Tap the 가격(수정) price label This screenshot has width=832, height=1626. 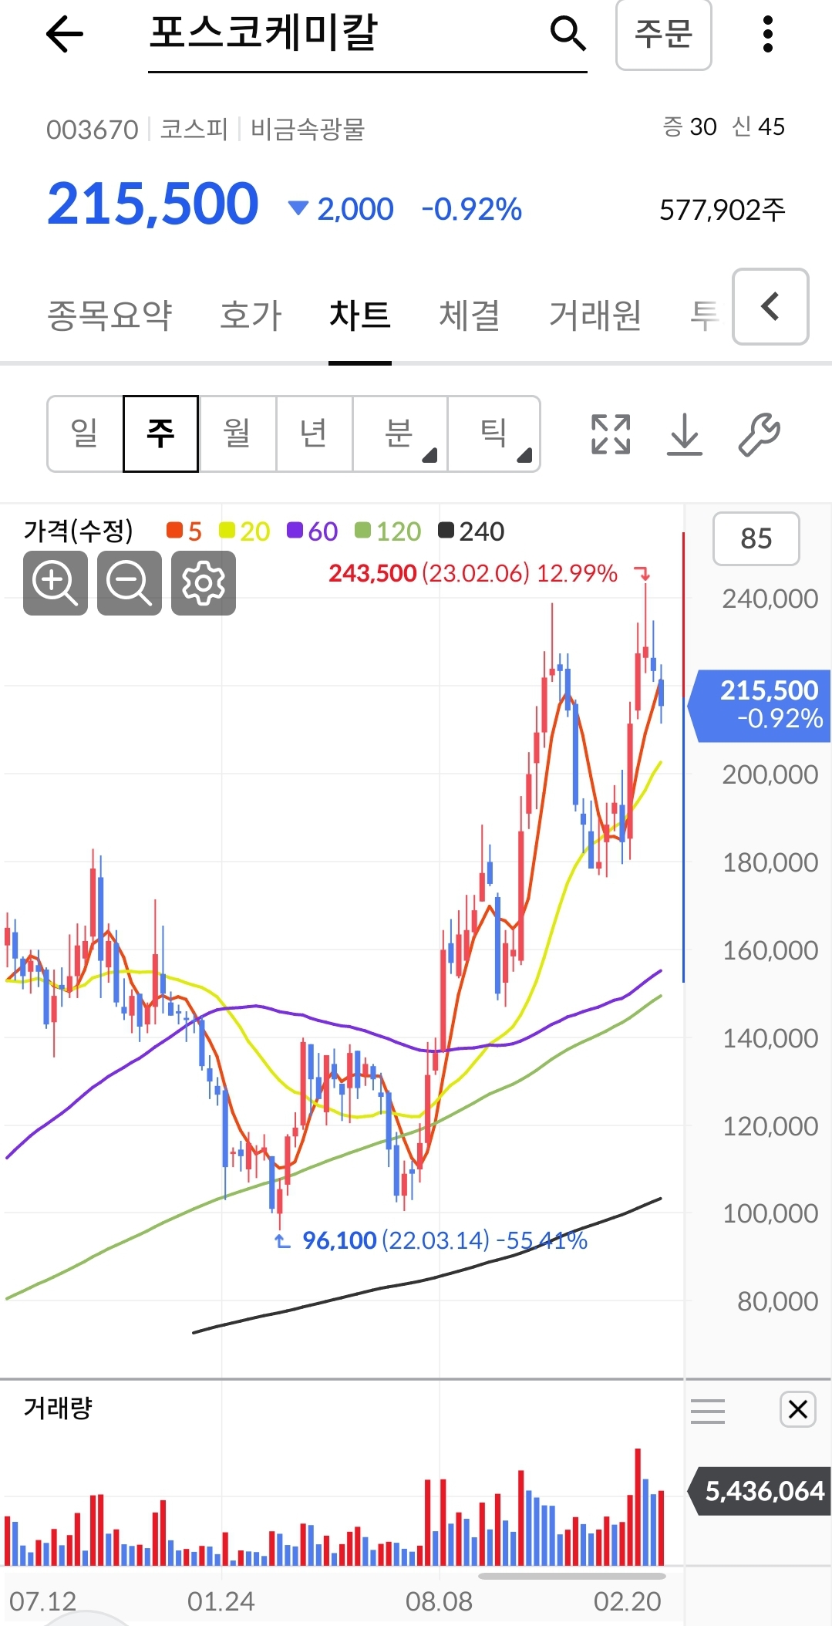(x=78, y=531)
